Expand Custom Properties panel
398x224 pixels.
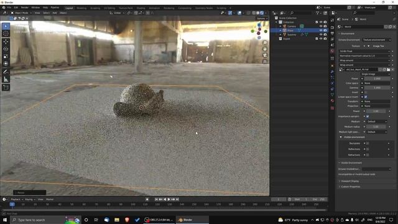pyautogui.click(x=350, y=187)
